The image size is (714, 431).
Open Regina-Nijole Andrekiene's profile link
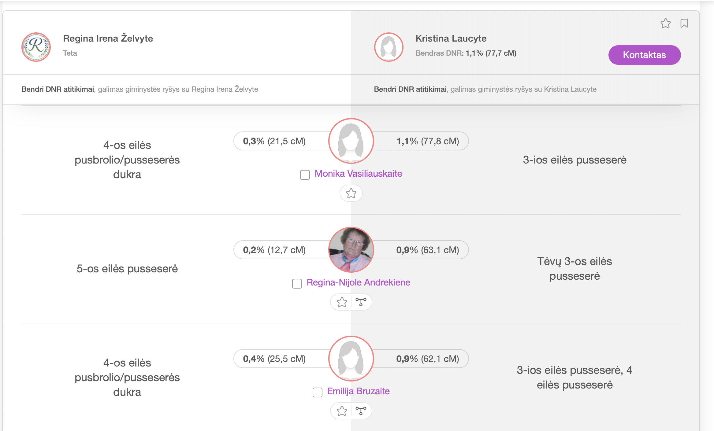click(358, 282)
